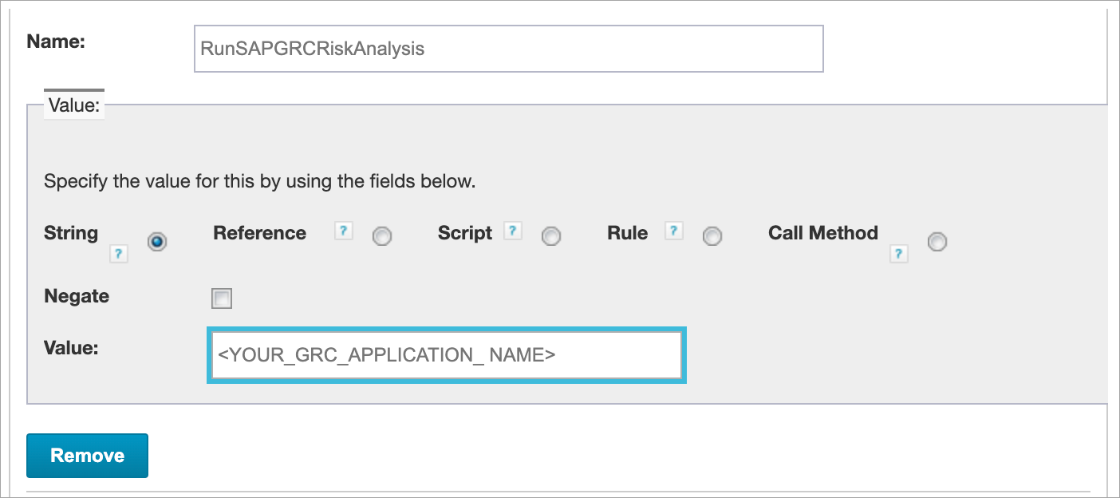Choose the Reference radio button
Viewport: 1120px width, 498px height.
click(382, 237)
